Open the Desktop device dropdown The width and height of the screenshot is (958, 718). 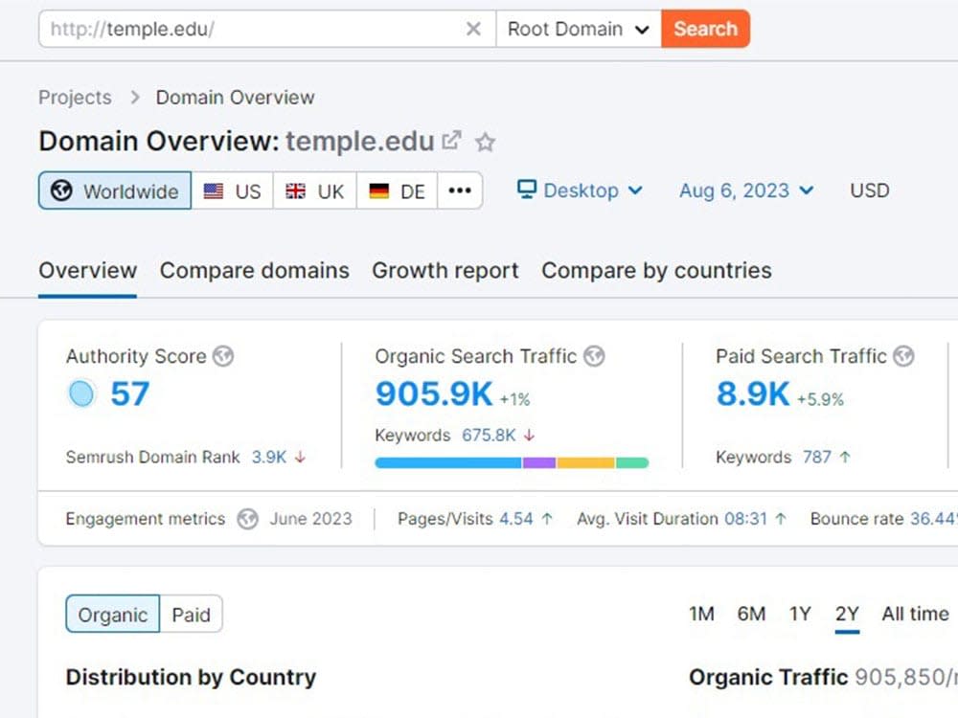(x=580, y=191)
